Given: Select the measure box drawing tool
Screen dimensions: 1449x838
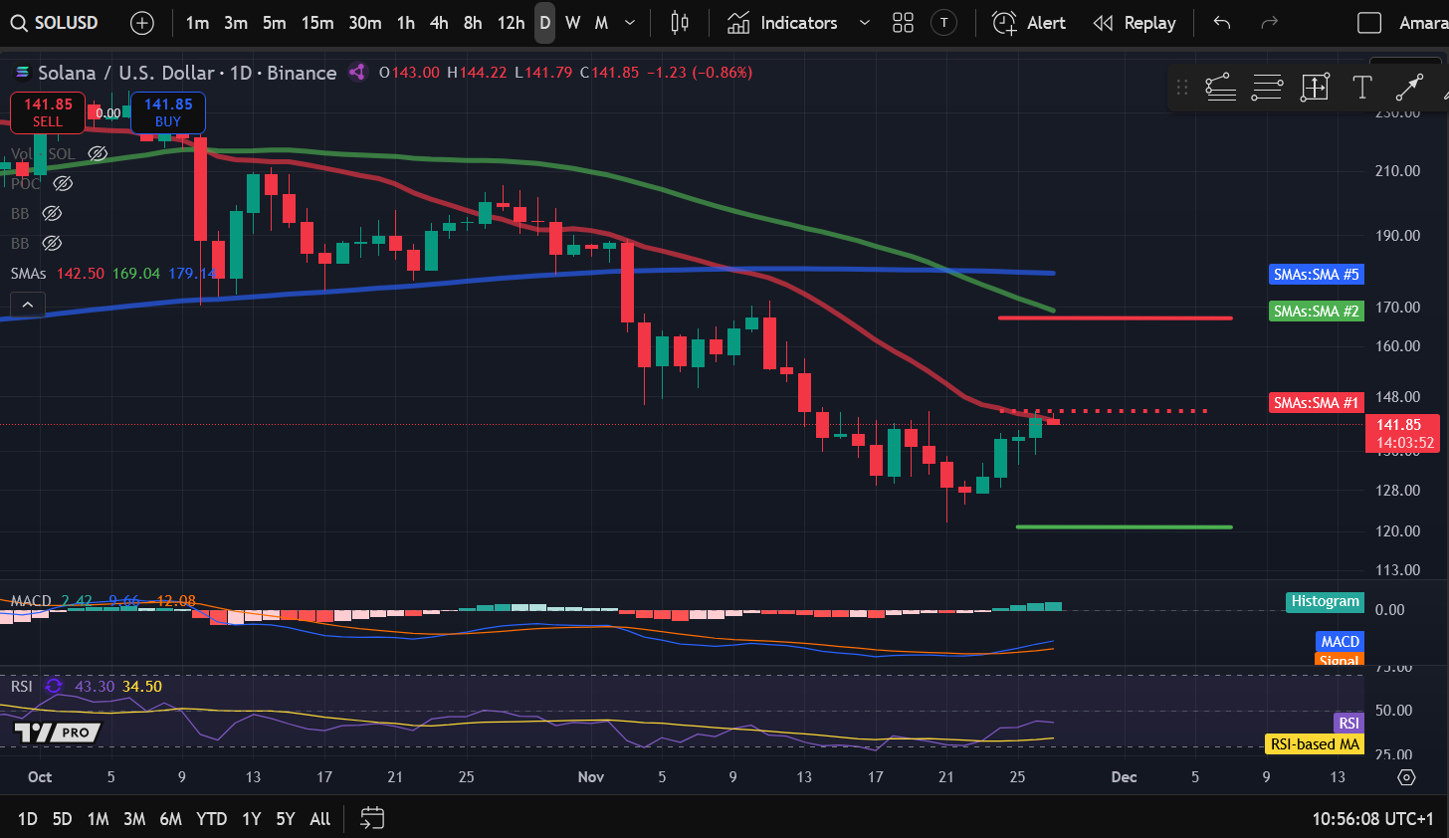Looking at the screenshot, I should [1315, 88].
